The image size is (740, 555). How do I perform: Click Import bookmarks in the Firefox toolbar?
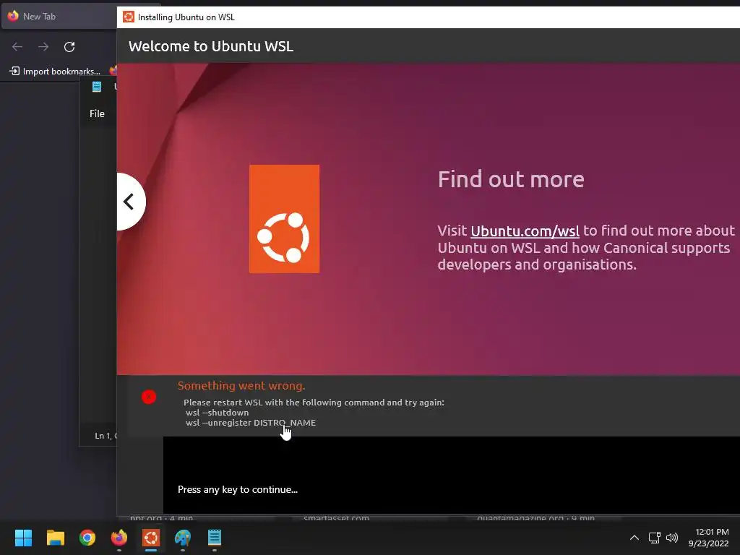click(x=55, y=72)
